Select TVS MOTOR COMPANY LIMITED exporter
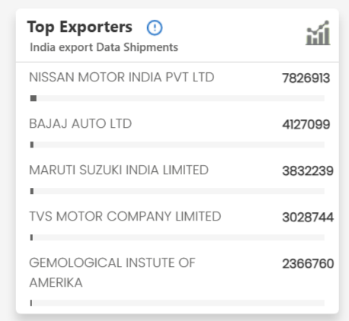 pos(125,216)
